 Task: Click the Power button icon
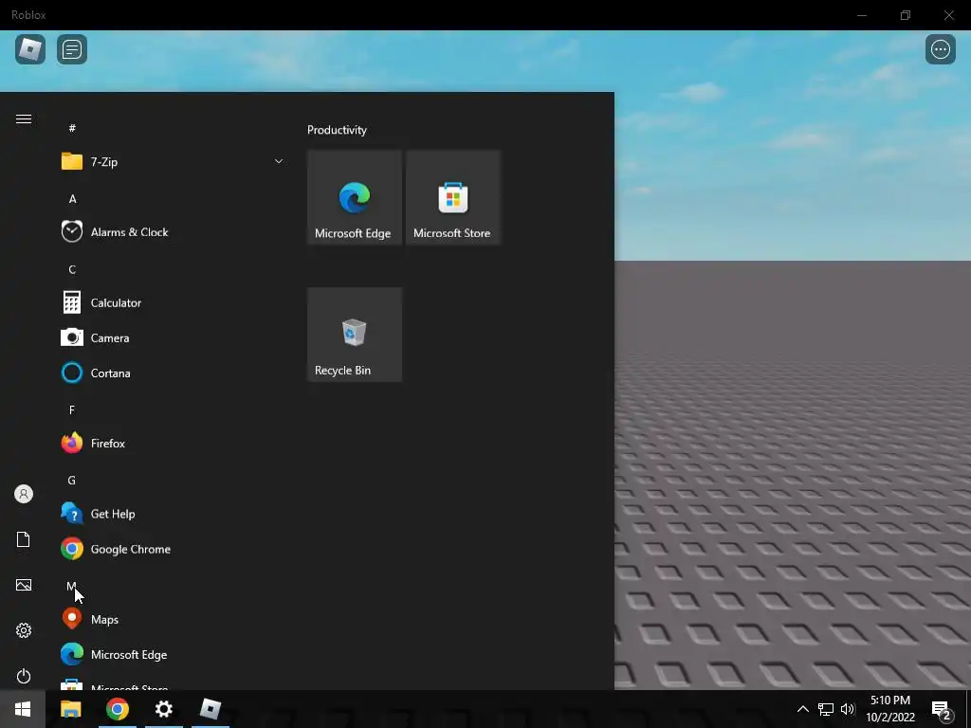(x=24, y=676)
